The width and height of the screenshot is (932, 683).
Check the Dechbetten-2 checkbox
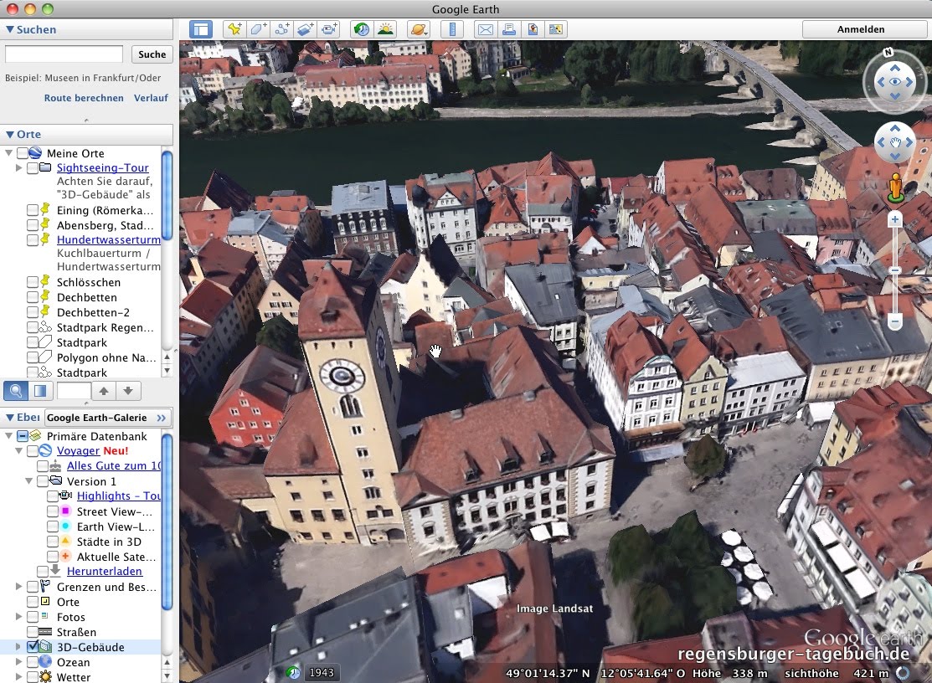coord(33,312)
